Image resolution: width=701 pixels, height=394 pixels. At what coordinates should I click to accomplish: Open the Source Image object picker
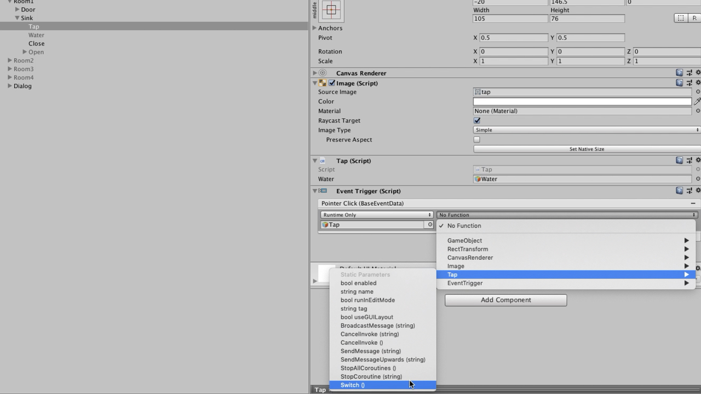coord(698,92)
